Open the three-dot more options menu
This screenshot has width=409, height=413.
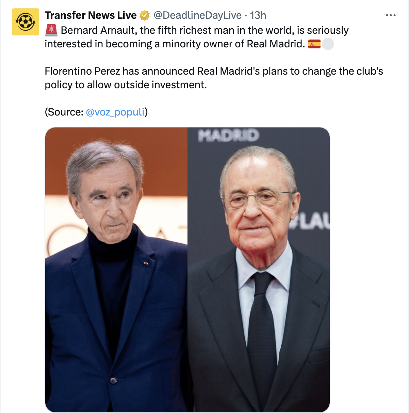pyautogui.click(x=391, y=15)
